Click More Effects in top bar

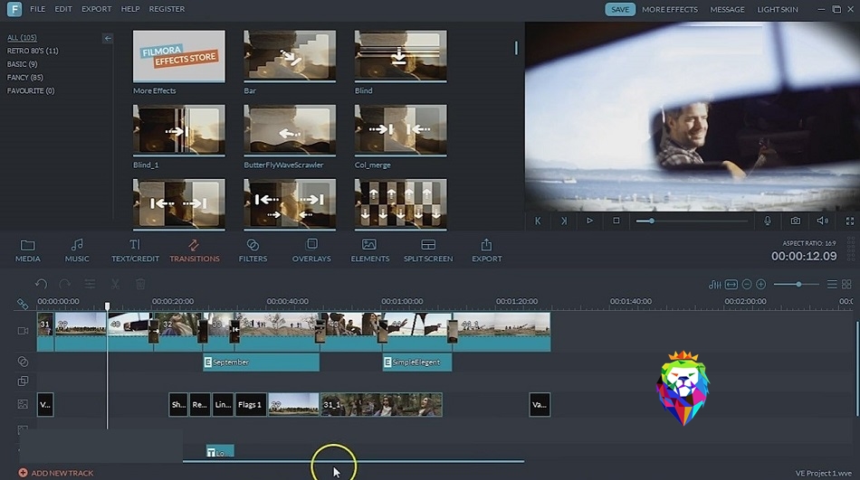pyautogui.click(x=670, y=9)
